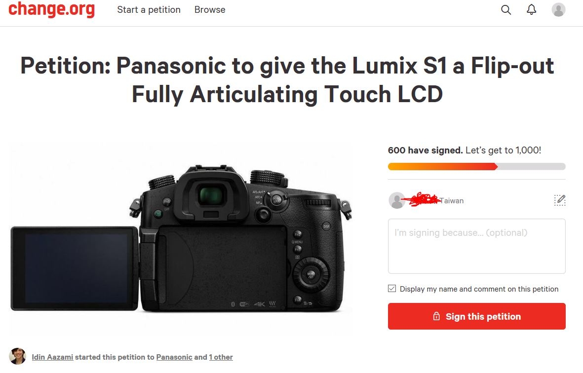Image resolution: width=583 pixels, height=373 pixels.
Task: Focus the I'm signing because text box
Action: coord(477,246)
